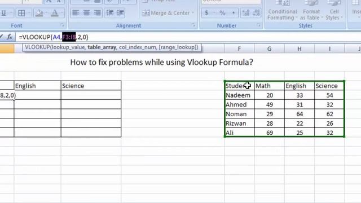Click col_index_num argument in the tooltip

[x=138, y=47]
